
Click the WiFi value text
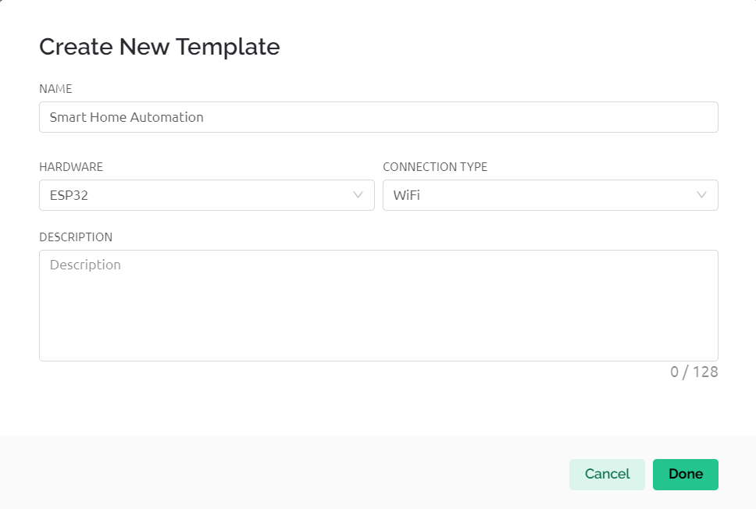click(406, 195)
